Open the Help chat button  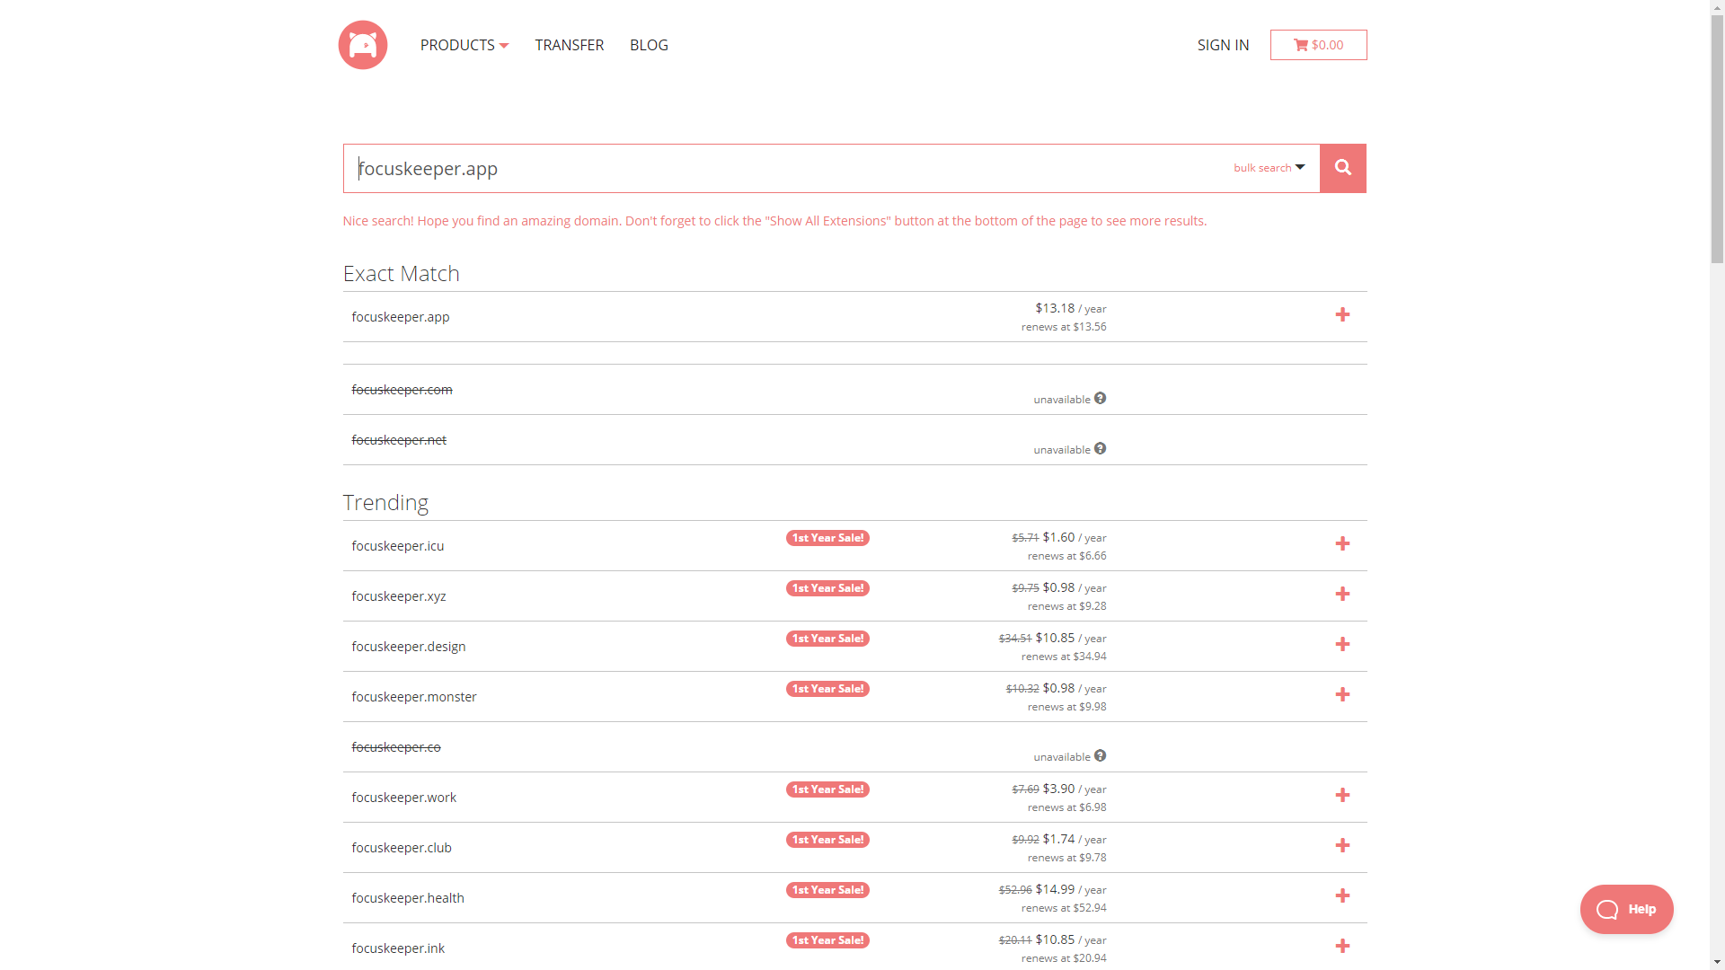coord(1626,909)
